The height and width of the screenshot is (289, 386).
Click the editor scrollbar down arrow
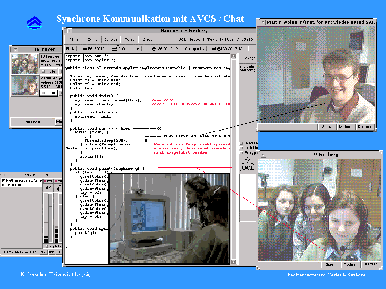coord(234,262)
